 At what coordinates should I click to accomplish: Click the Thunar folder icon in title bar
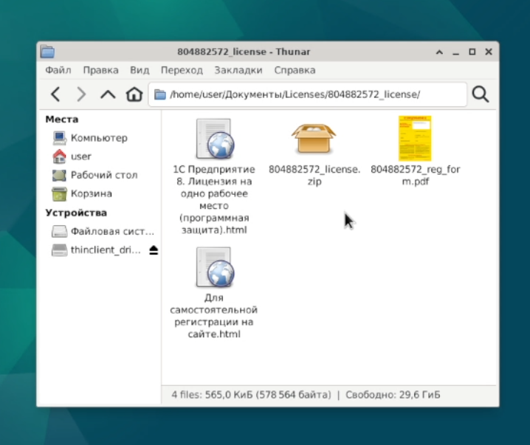(x=47, y=52)
